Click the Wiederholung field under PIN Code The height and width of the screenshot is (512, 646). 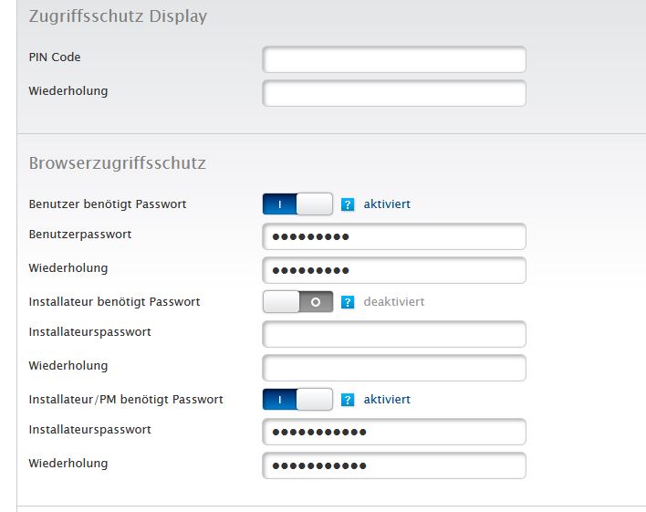click(394, 93)
